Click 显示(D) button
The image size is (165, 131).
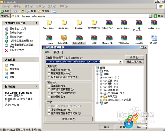pos(134,57)
